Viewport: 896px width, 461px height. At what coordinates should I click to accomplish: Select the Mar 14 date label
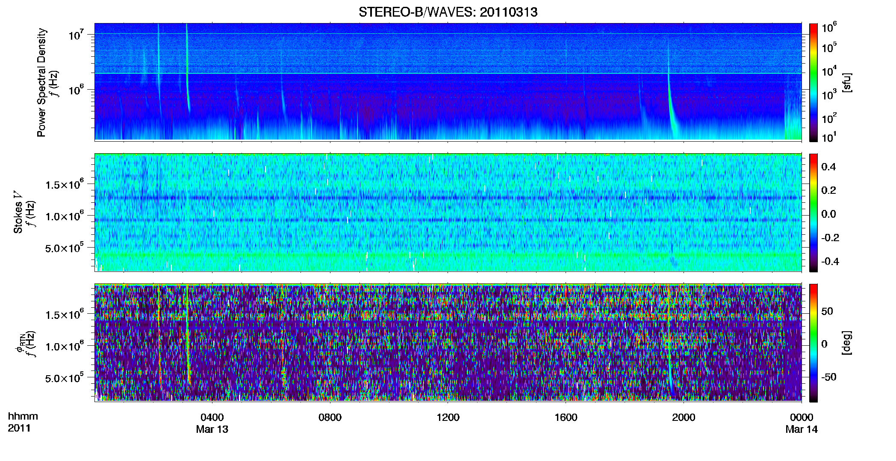pyautogui.click(x=802, y=429)
